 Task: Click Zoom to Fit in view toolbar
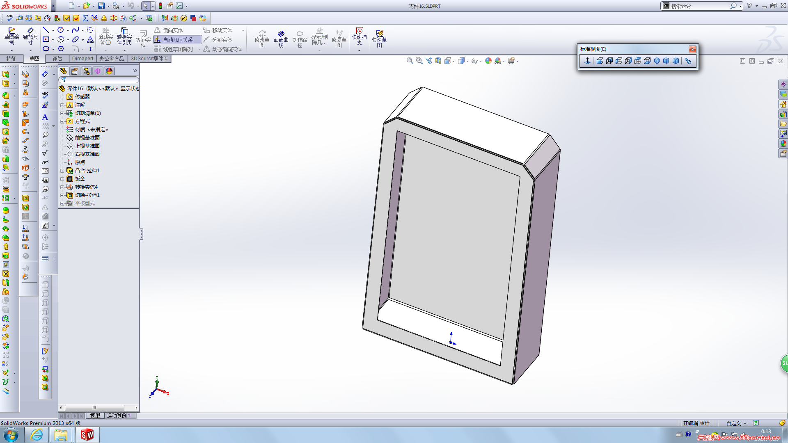[410, 61]
